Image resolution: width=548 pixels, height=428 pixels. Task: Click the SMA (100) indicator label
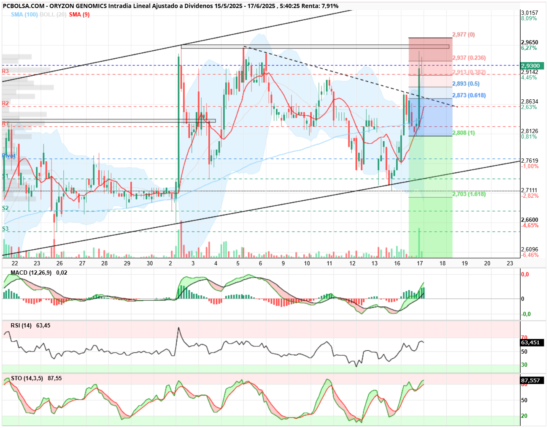tap(24, 14)
